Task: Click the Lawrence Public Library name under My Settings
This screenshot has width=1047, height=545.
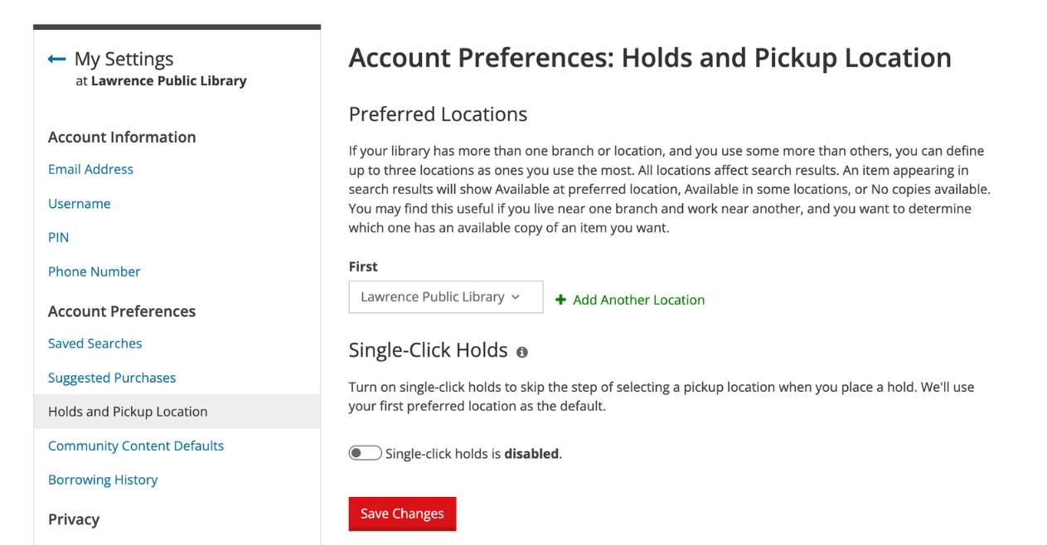Action: [x=168, y=81]
